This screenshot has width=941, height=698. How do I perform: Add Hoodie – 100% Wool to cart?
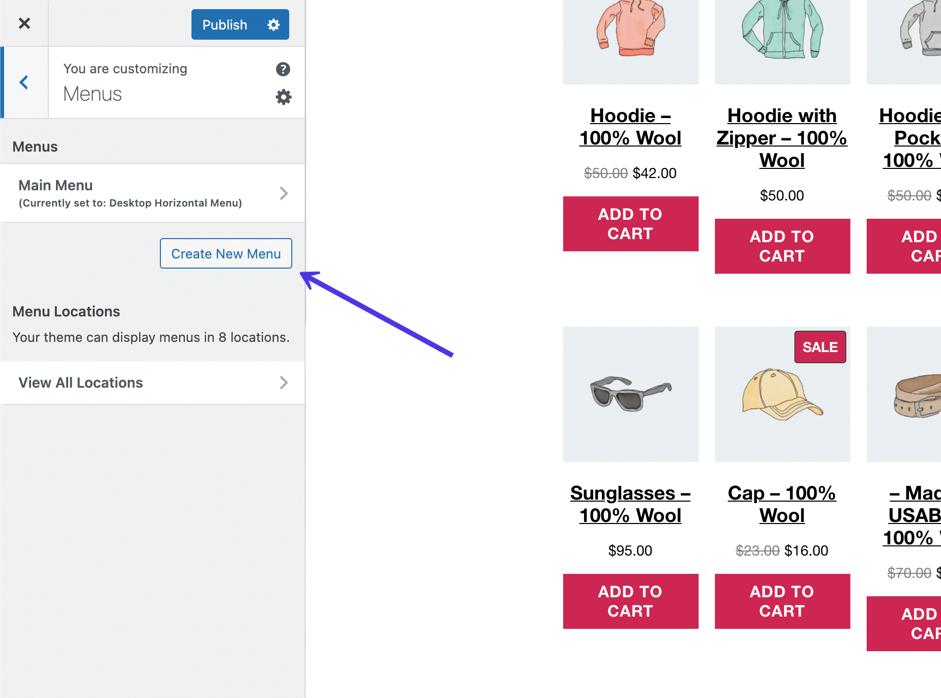630,224
